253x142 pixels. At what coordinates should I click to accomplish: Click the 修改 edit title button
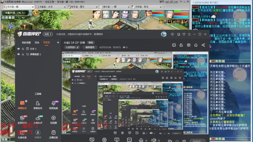[91, 43]
